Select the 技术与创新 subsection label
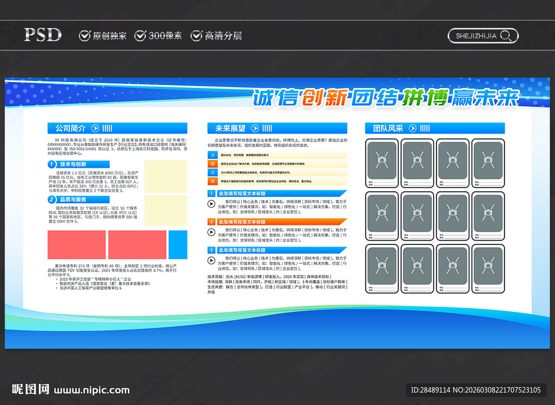This screenshot has height=405, width=555. click(x=79, y=164)
